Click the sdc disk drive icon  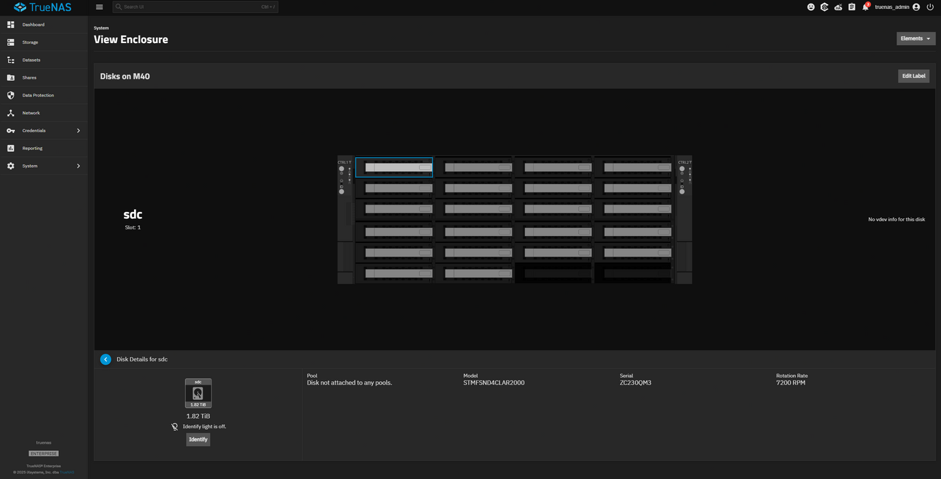(x=198, y=393)
